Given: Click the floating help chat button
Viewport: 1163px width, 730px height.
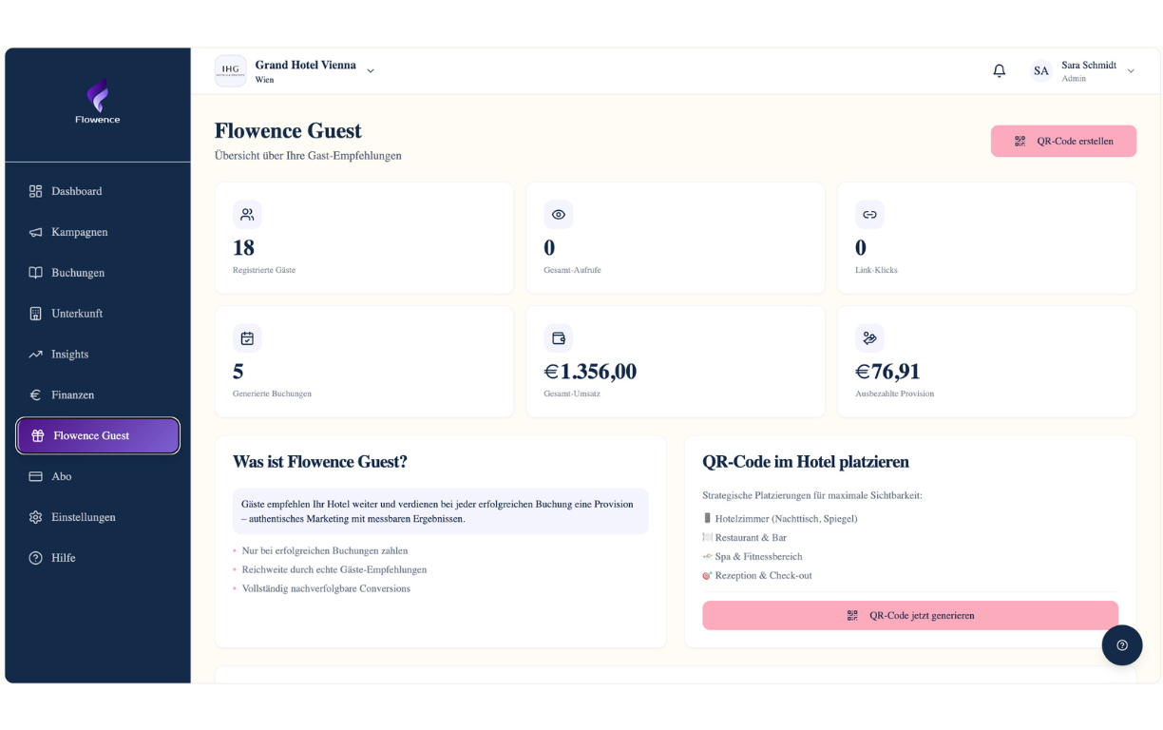Looking at the screenshot, I should click(1122, 645).
